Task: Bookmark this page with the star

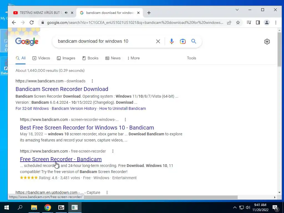Action: 238,22
